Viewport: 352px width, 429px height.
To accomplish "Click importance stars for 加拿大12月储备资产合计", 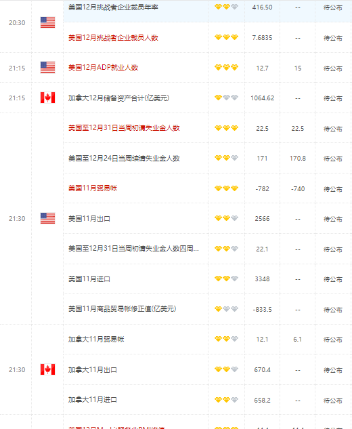I will coord(226,98).
